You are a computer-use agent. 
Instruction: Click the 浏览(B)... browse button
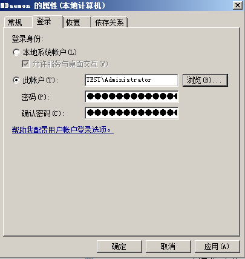[x=205, y=80]
